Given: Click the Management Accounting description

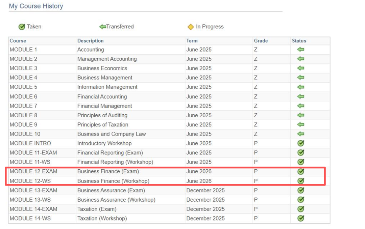Looking at the screenshot, I should (107, 59).
